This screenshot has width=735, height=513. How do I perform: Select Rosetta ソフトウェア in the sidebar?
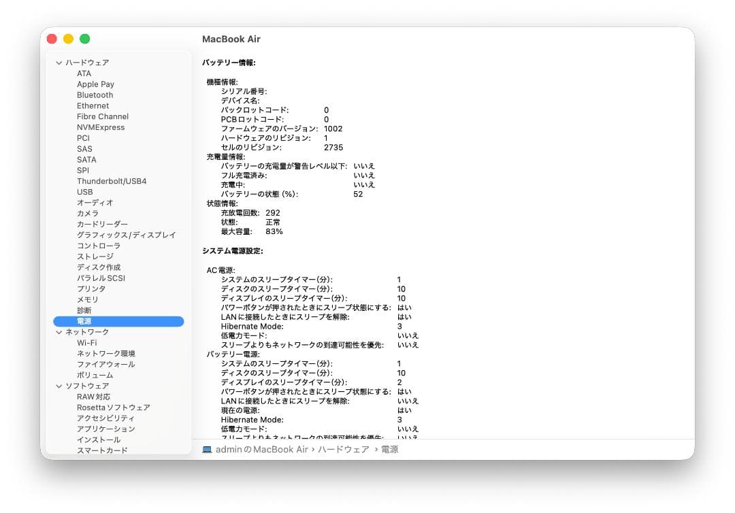click(114, 408)
